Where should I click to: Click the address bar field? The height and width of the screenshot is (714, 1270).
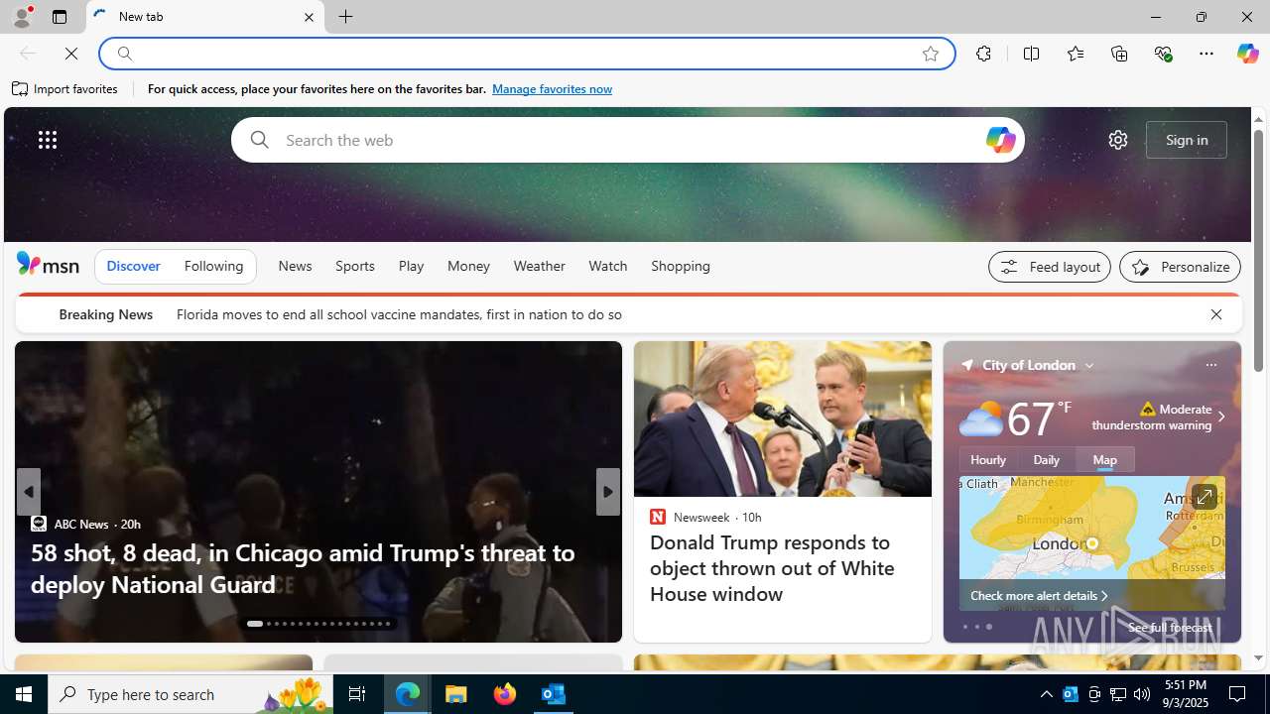(x=526, y=54)
